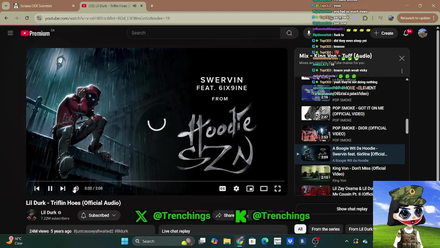Select the All filter chip
Screen dimensions: 440x248
click(x=300, y=229)
